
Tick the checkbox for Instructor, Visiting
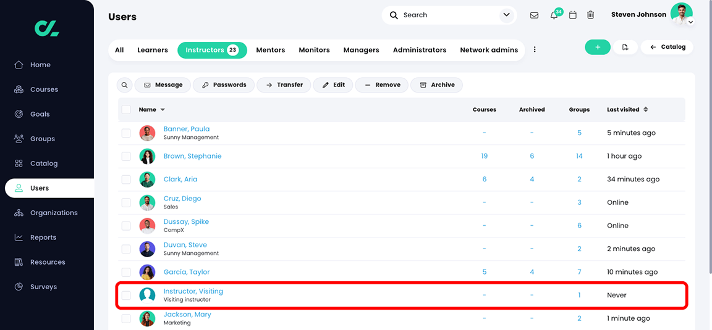126,295
